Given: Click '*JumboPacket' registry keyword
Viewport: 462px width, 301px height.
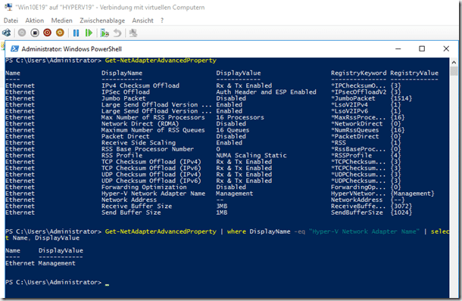Looking at the screenshot, I should [x=353, y=98].
